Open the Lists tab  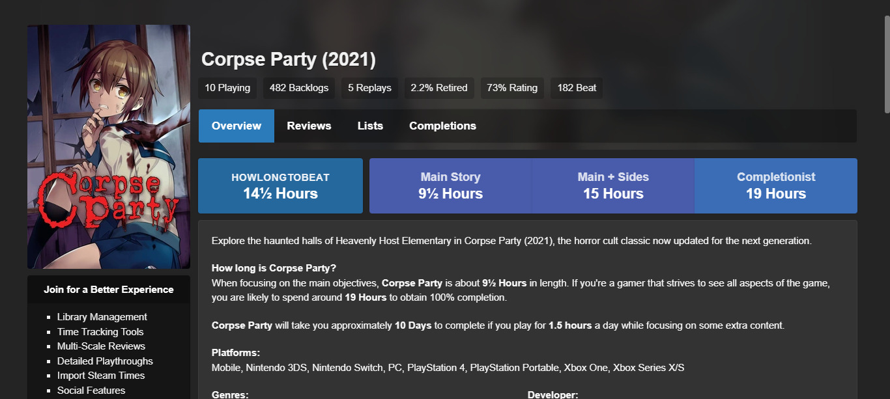[370, 126]
